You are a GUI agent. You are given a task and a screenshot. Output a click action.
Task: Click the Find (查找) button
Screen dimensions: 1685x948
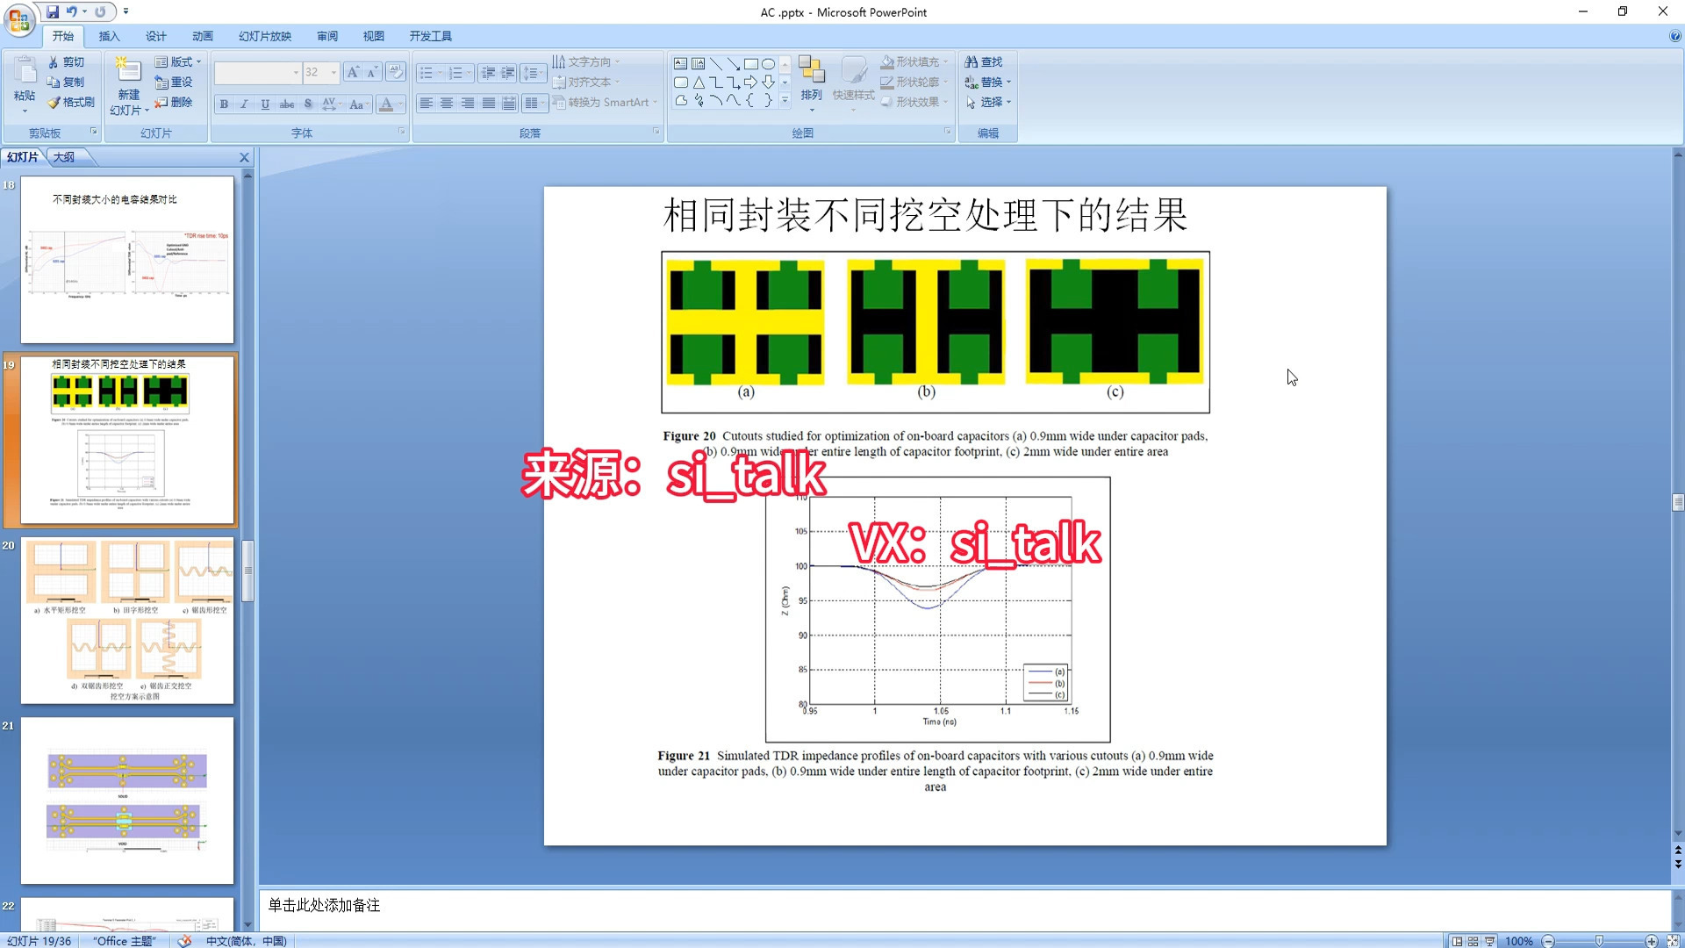point(984,62)
